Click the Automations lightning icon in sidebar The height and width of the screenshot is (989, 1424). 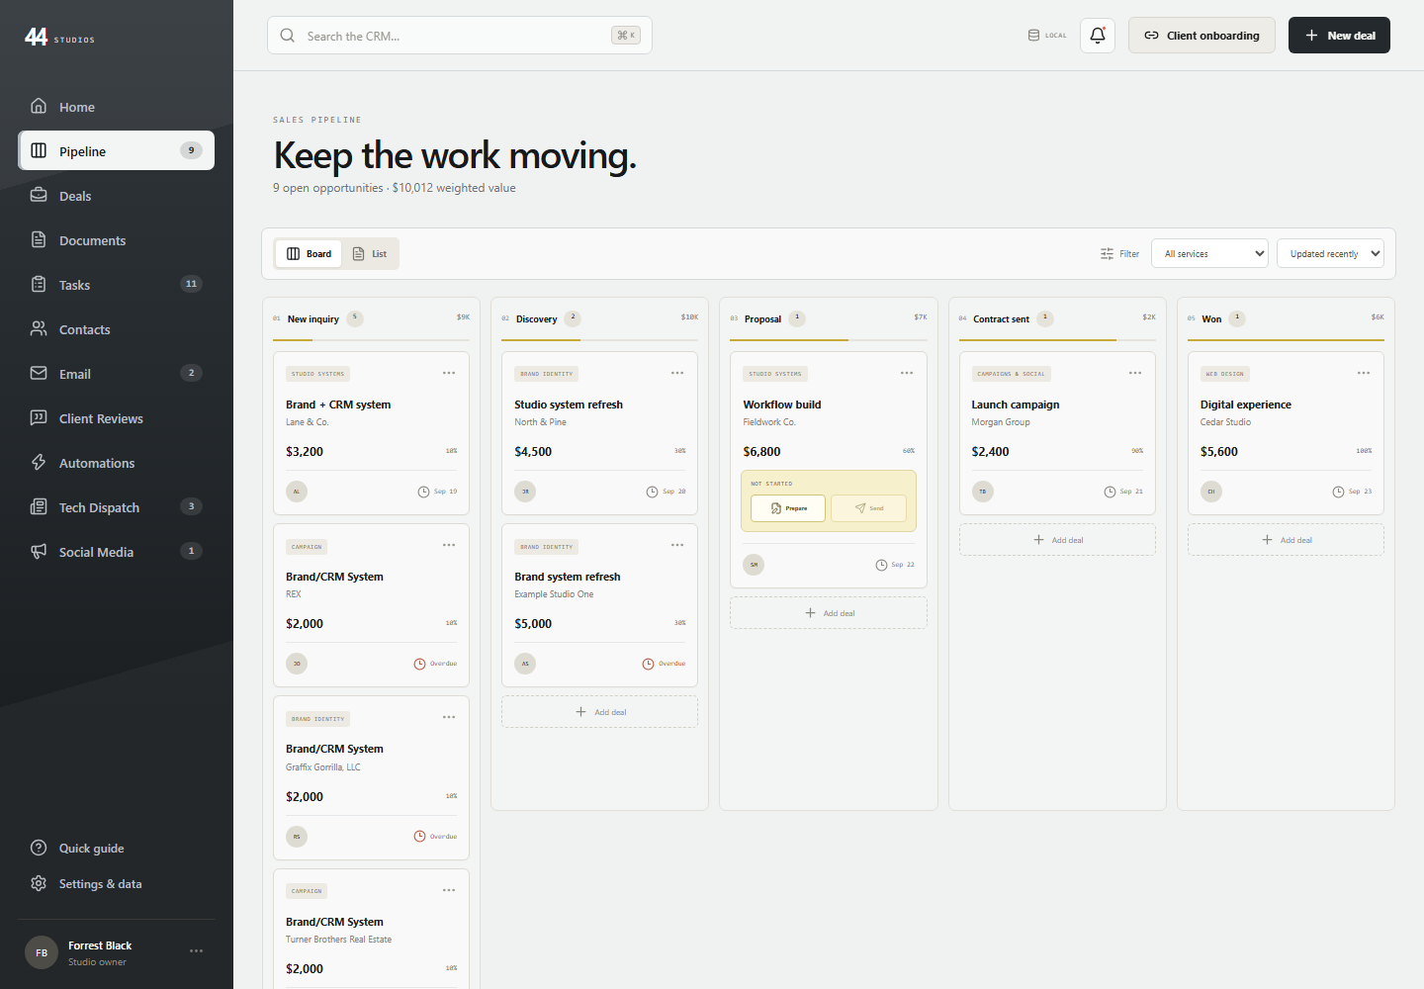(x=39, y=462)
